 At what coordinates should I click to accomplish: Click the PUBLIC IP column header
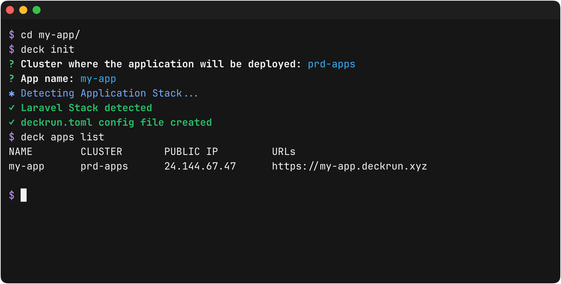click(x=191, y=152)
